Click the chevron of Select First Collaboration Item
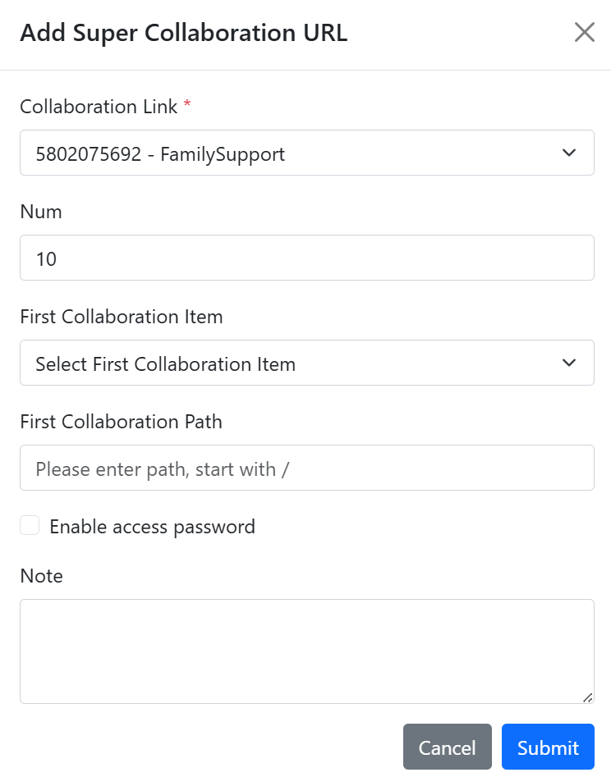Screen dimensions: 611x777 (x=569, y=363)
